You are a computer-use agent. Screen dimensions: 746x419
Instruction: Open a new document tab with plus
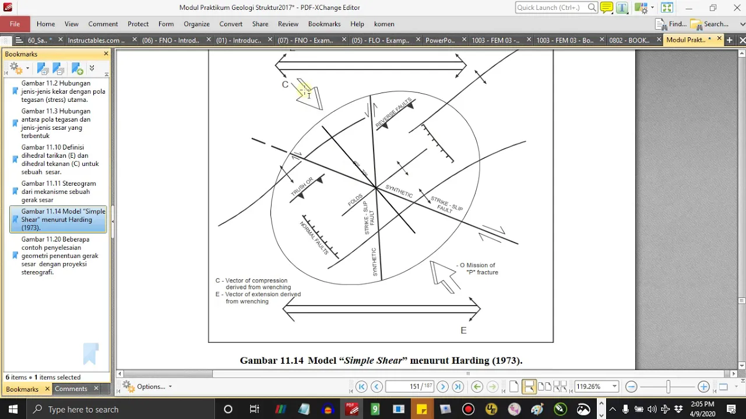point(729,40)
